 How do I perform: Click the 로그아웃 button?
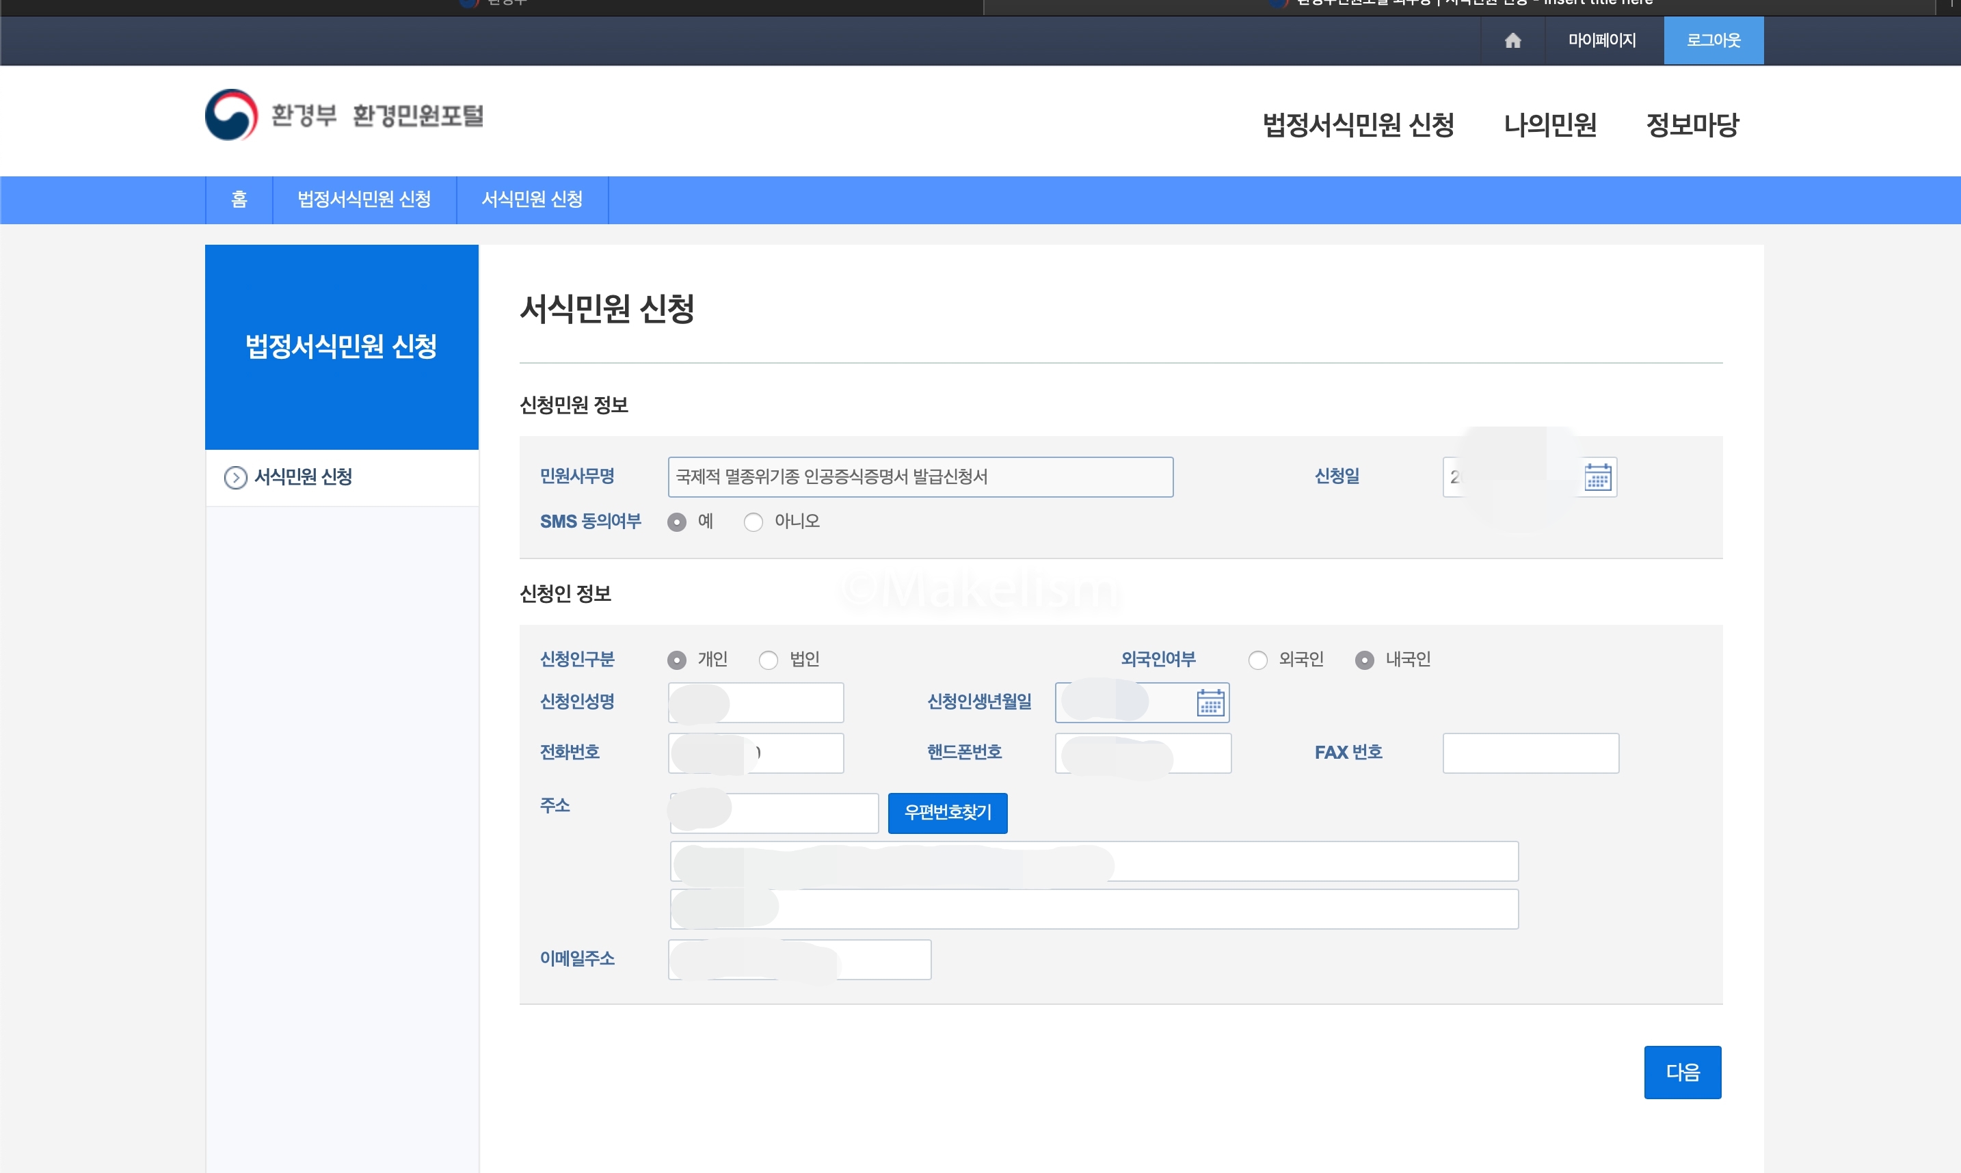pyautogui.click(x=1713, y=40)
